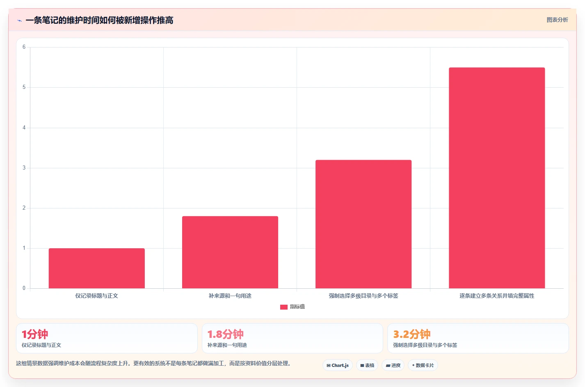Toggle the 指标值 legend item
Screen dimensions: 585x387
tap(292, 307)
